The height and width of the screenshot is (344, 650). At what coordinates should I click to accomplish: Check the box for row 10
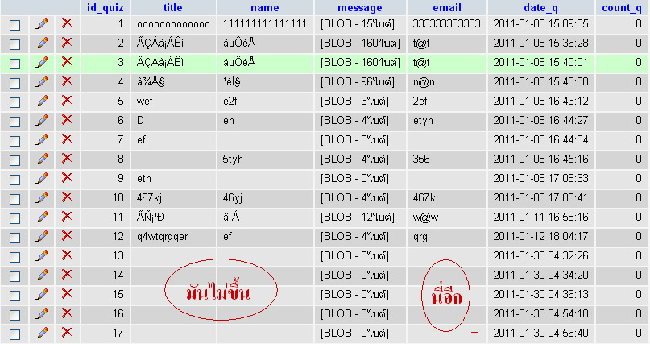tap(15, 199)
